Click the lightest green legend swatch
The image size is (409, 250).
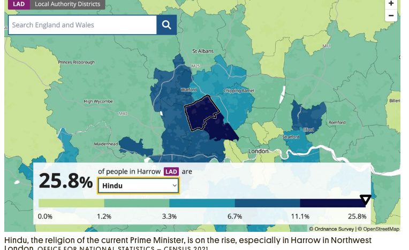pos(71,204)
